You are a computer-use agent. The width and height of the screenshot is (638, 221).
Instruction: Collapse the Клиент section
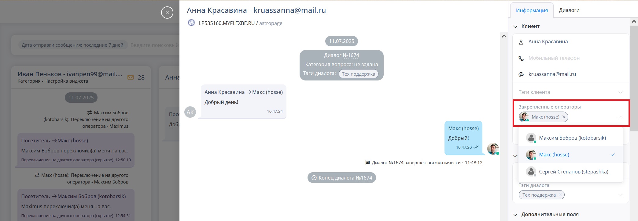[515, 27]
